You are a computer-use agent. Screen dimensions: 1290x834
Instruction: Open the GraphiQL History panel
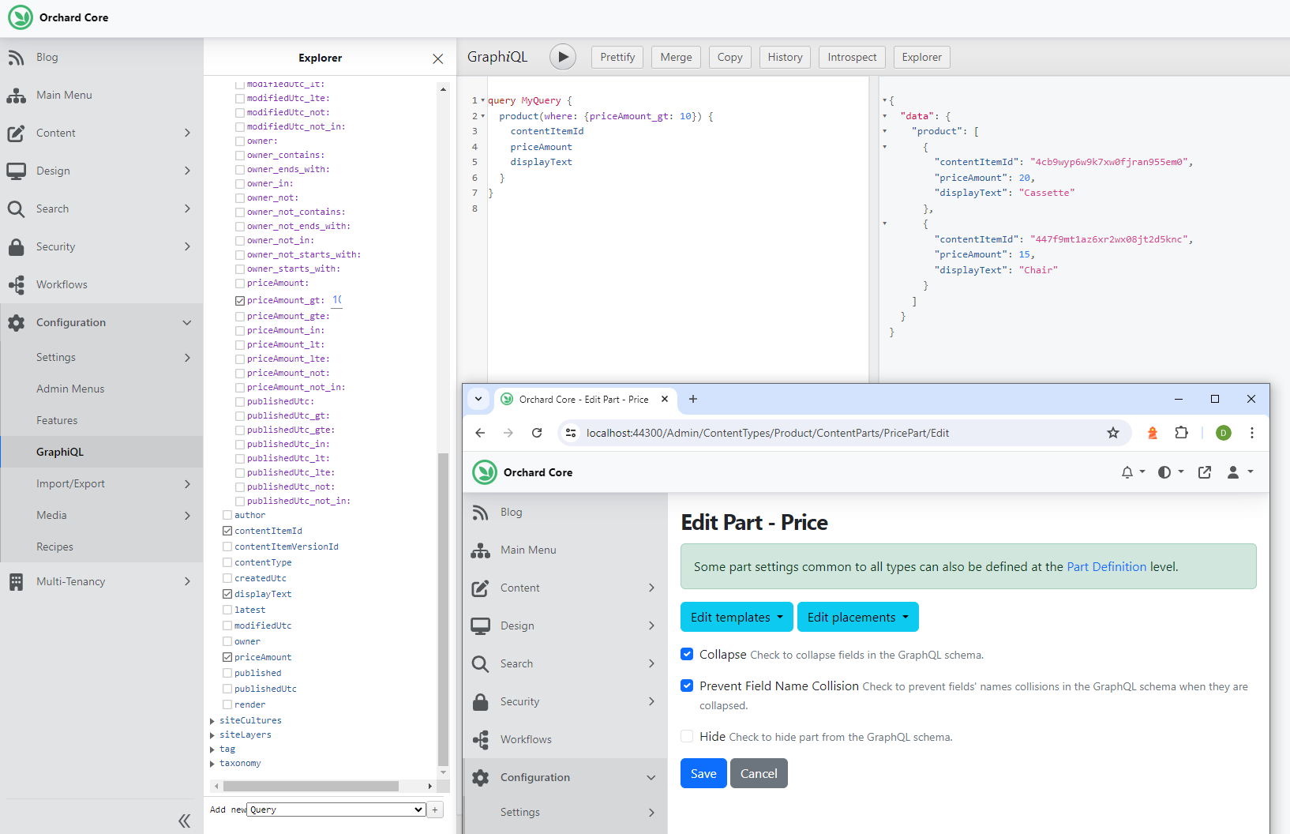click(x=785, y=57)
